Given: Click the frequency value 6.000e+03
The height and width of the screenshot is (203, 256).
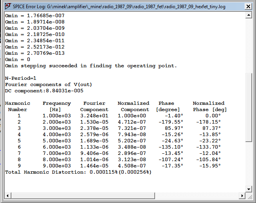Looking at the screenshot, I should pyautogui.click(x=57, y=147).
